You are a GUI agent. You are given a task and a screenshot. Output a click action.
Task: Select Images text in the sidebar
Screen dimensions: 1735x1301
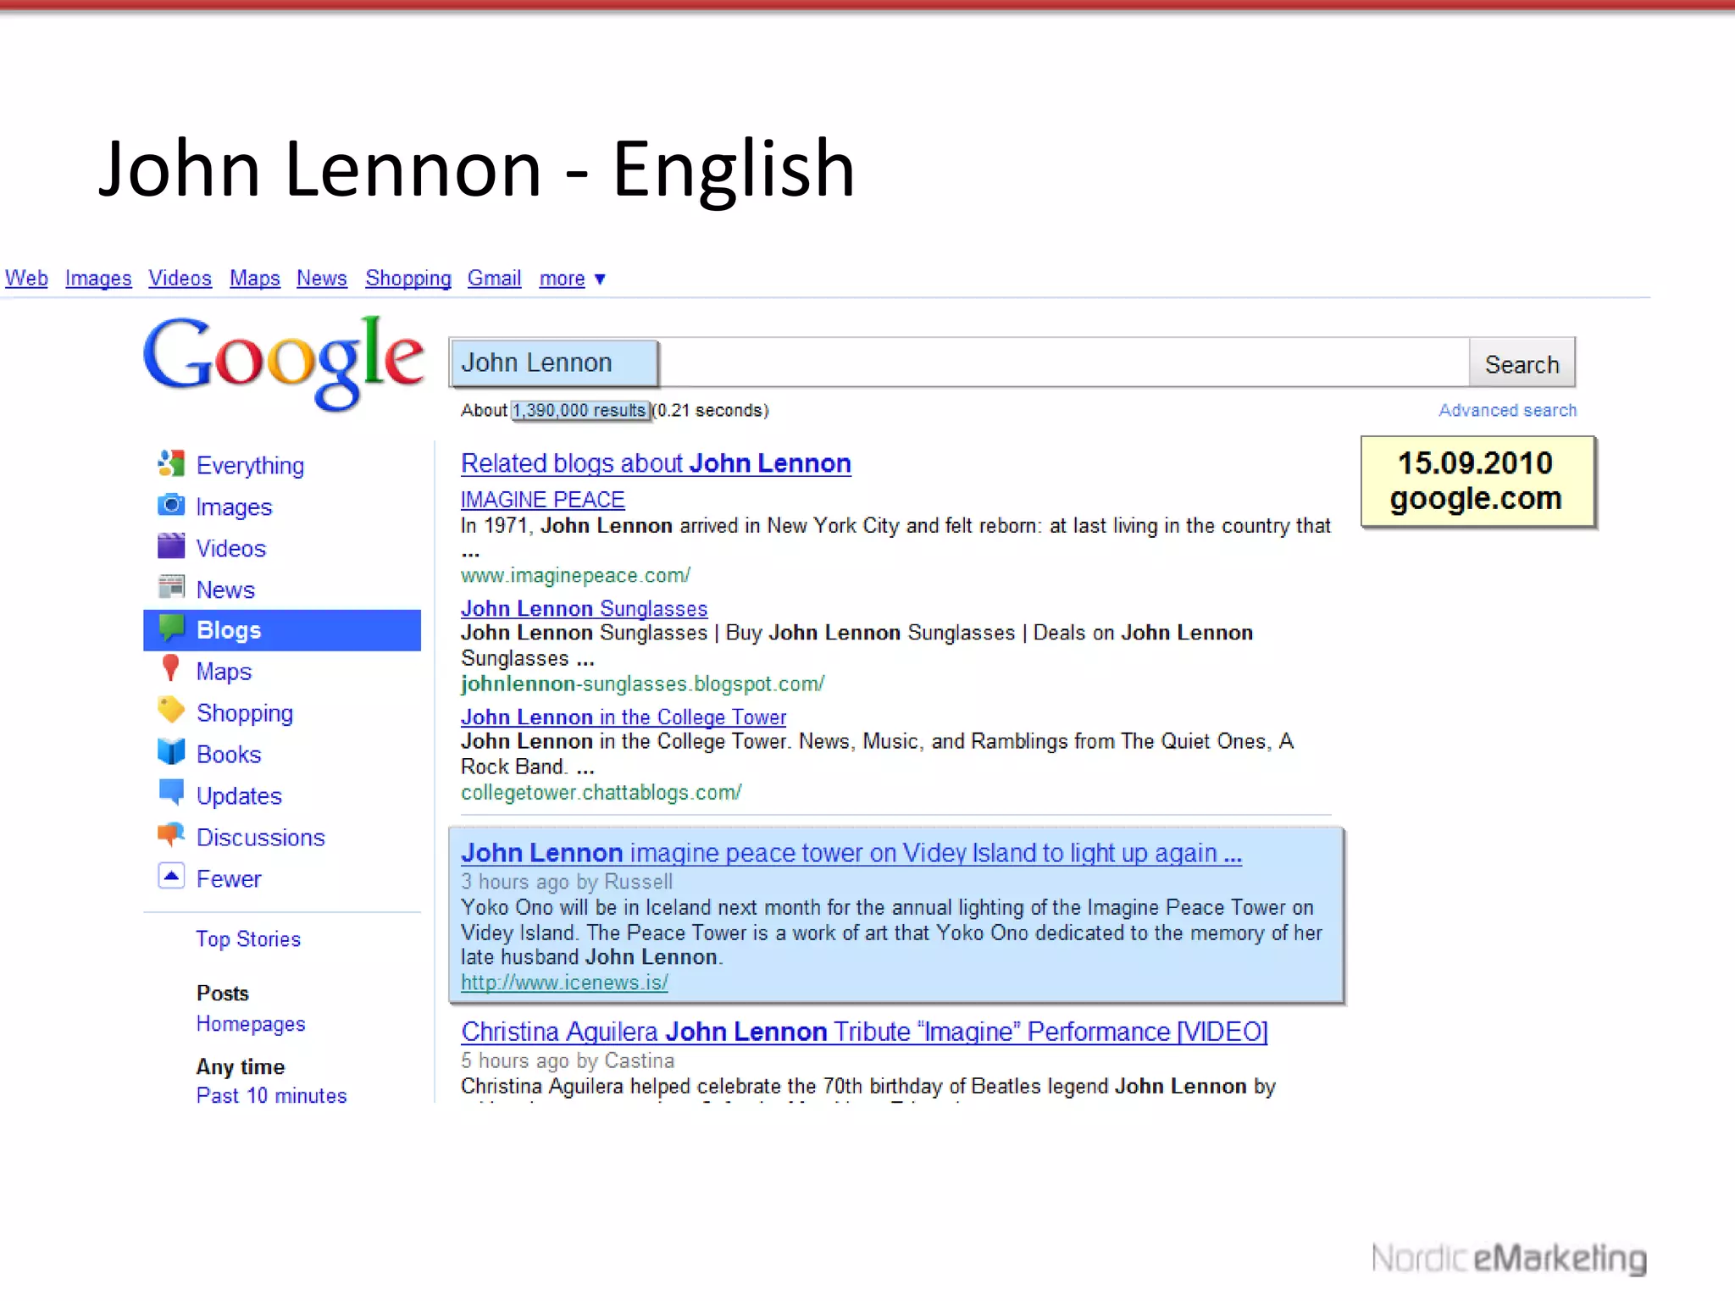(x=235, y=507)
